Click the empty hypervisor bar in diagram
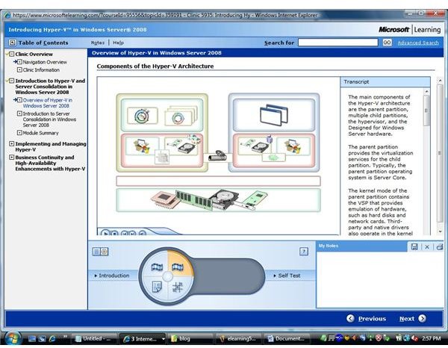Viewport: 448px width, 348px height. pyautogui.click(x=218, y=181)
